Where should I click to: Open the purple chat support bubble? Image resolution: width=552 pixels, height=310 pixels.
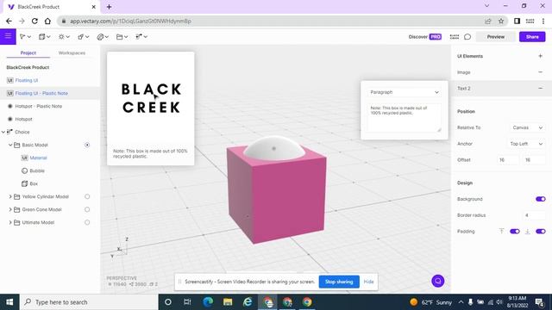(437, 281)
